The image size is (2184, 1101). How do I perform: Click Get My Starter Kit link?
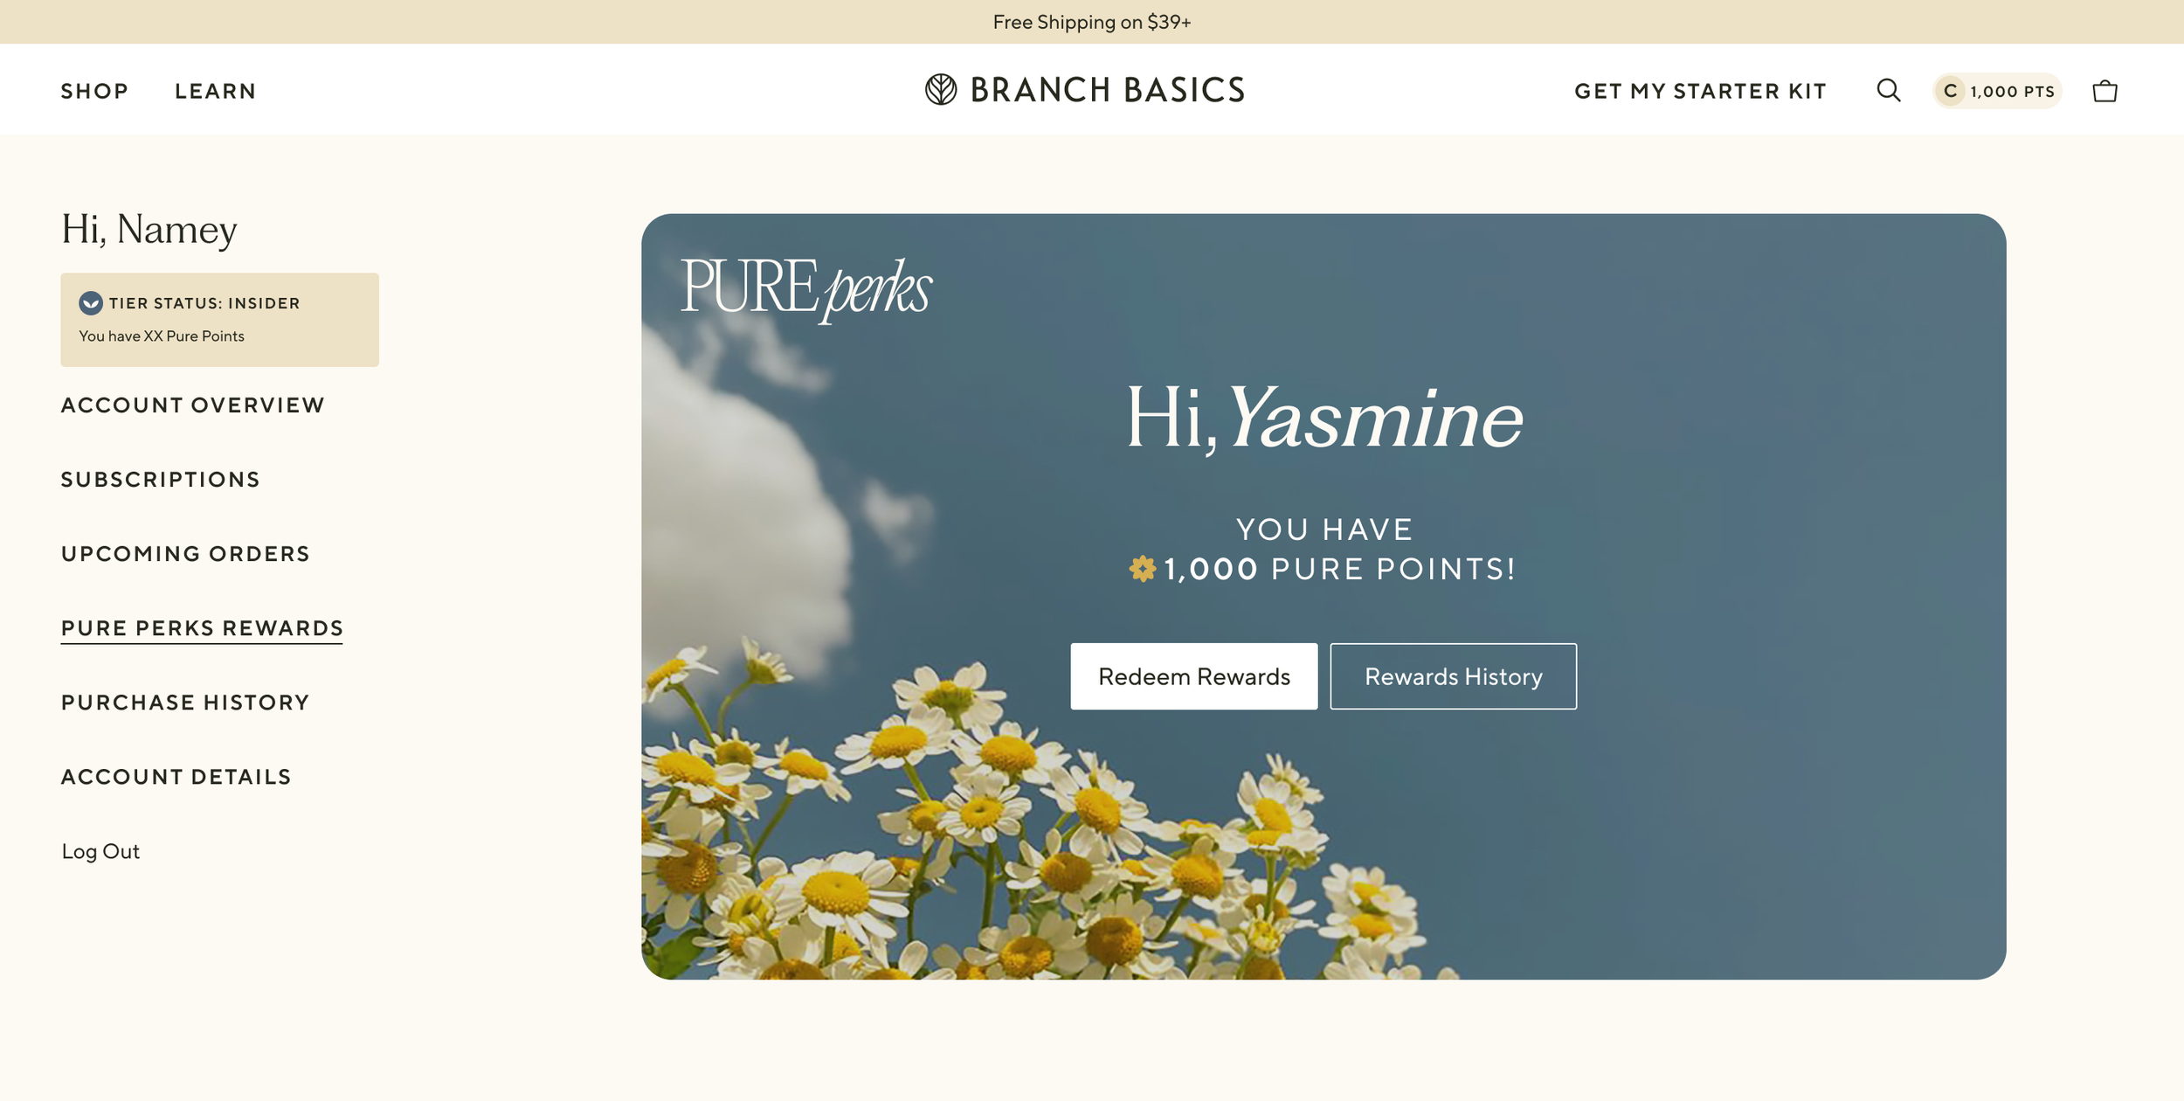click(x=1700, y=91)
